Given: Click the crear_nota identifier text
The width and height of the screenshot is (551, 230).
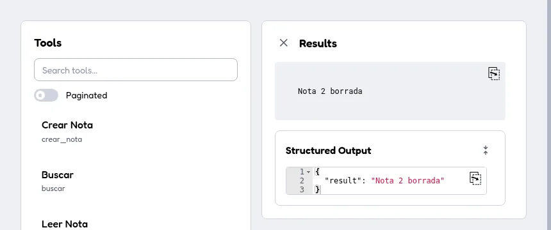Looking at the screenshot, I should [x=62, y=139].
